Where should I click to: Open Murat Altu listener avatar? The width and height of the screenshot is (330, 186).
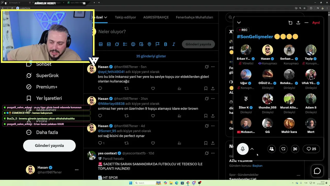click(x=289, y=99)
